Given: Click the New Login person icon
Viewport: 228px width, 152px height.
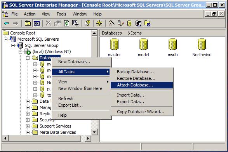Looking at the screenshot, I should coord(138,23).
